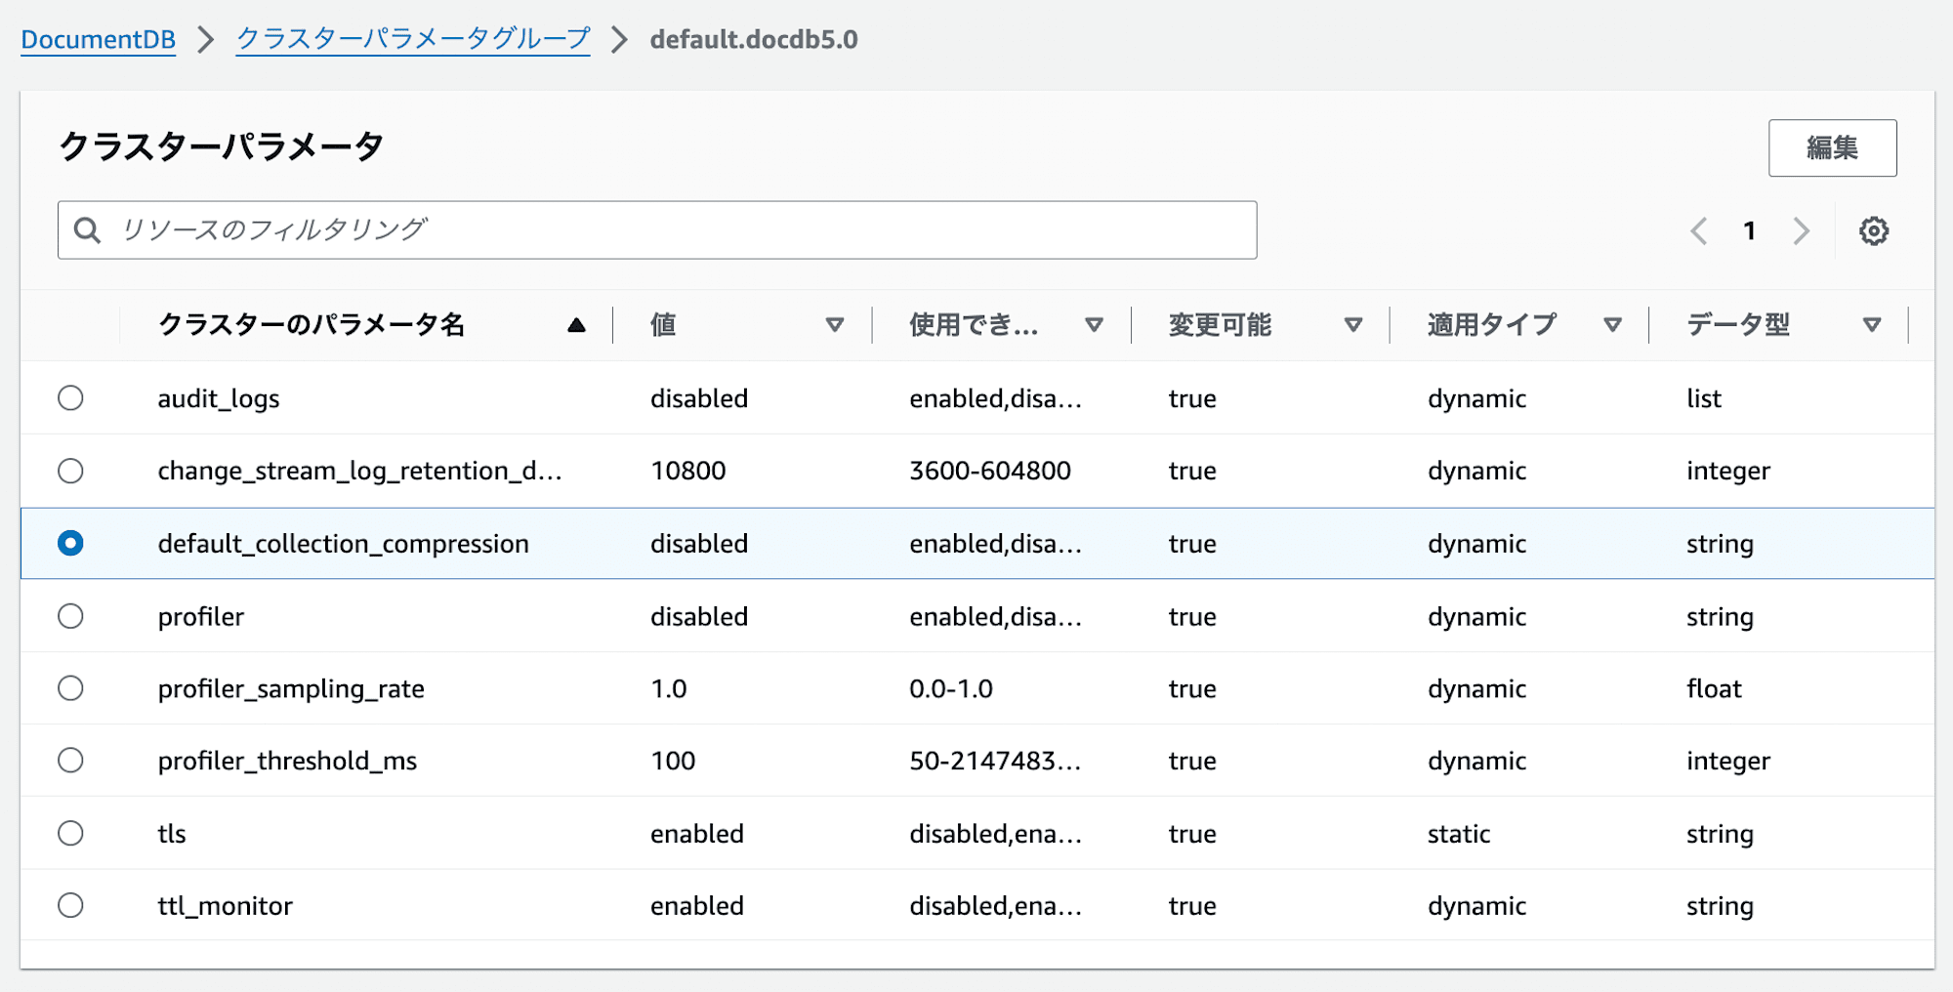Image resolution: width=1953 pixels, height=992 pixels.
Task: Focus the リソースのフィルタリング search field
Action: pos(657,230)
